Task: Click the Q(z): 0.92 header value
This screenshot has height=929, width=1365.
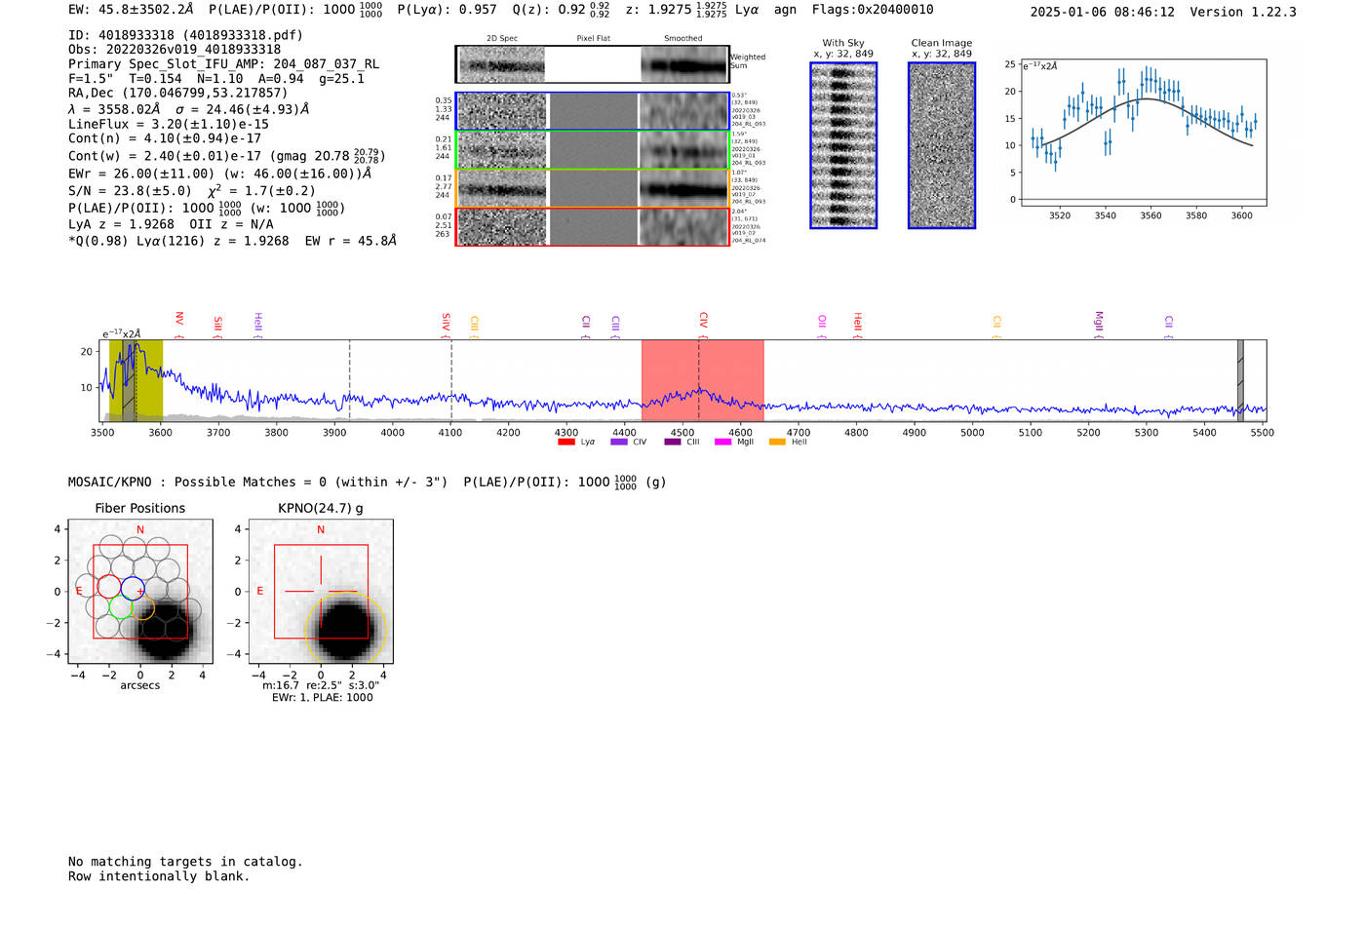Action: point(562,10)
